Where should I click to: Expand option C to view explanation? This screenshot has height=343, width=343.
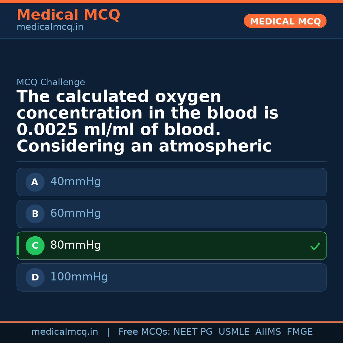click(171, 245)
